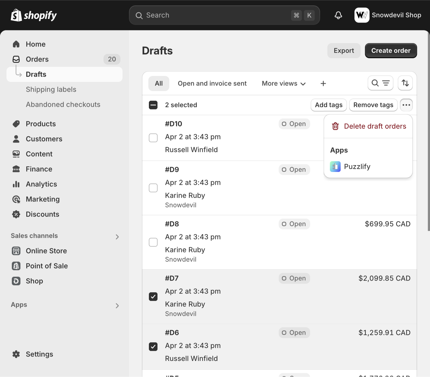
Task: Toggle the select-all drafts checkbox
Action: 153,105
